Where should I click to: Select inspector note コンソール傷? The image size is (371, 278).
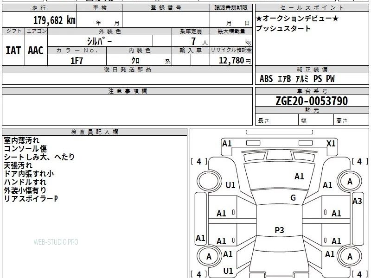[x=26, y=149]
